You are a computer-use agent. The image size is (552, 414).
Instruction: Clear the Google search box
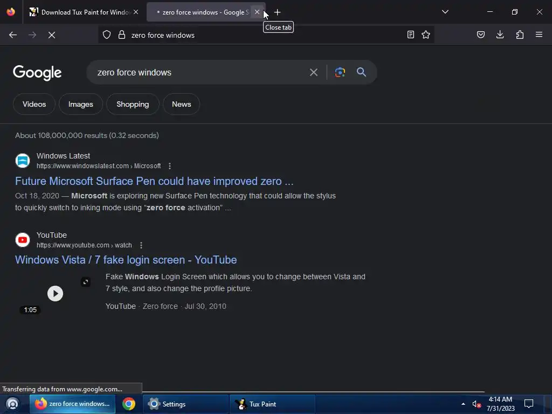pyautogui.click(x=314, y=73)
